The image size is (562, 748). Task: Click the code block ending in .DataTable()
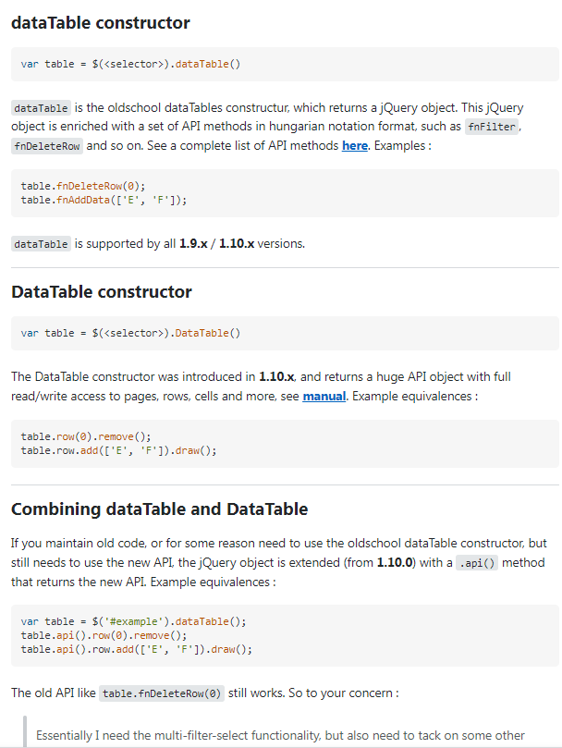(130, 333)
